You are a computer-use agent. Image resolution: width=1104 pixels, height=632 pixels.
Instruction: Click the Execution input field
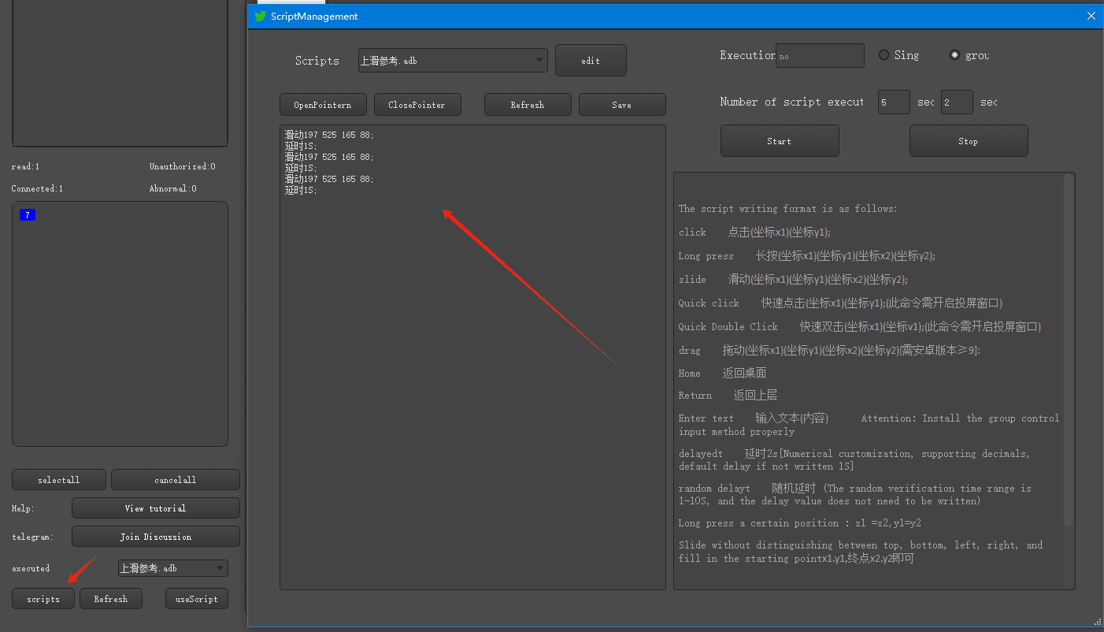pyautogui.click(x=820, y=55)
